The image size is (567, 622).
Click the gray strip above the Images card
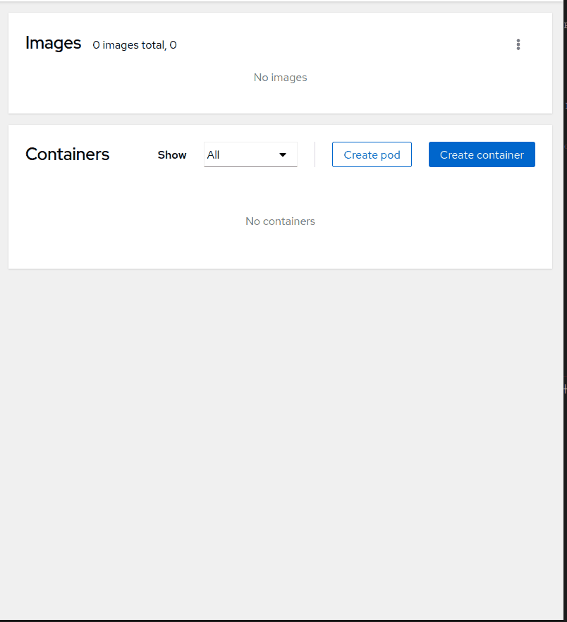point(280,7)
